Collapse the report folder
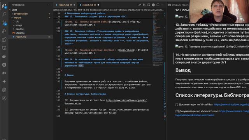This screenshot has height=140, width=249. (x=12, y=17)
